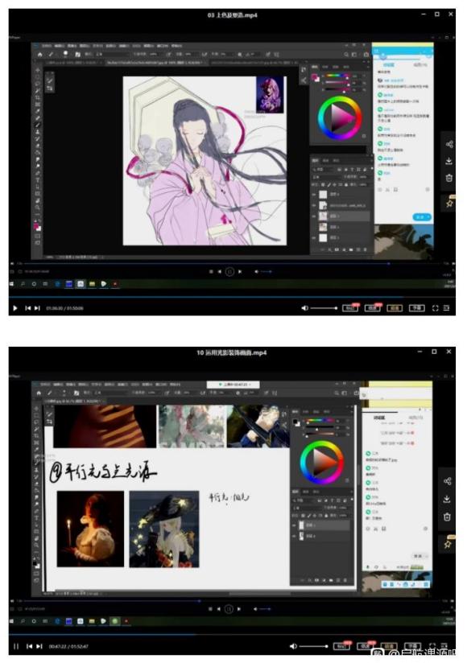467x667 pixels.
Task: Enter fullscreen in the top player
Action: coord(435,308)
